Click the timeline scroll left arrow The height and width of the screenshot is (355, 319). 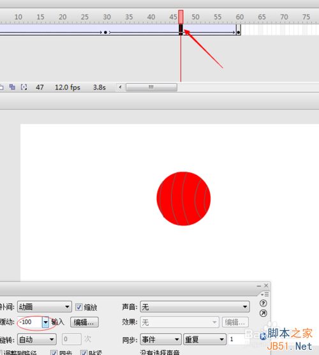point(120,87)
